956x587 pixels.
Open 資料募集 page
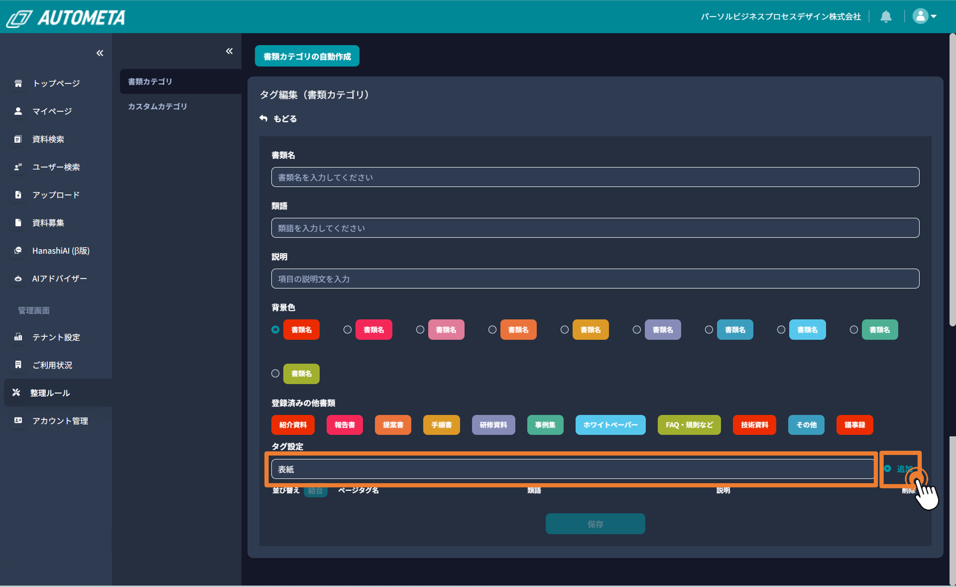(x=48, y=222)
